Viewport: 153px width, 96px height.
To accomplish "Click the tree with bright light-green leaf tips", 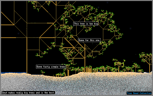I will point(119,63).
